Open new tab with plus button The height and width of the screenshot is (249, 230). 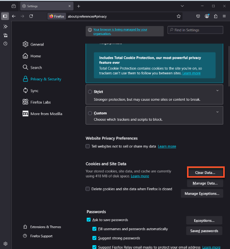click(78, 6)
